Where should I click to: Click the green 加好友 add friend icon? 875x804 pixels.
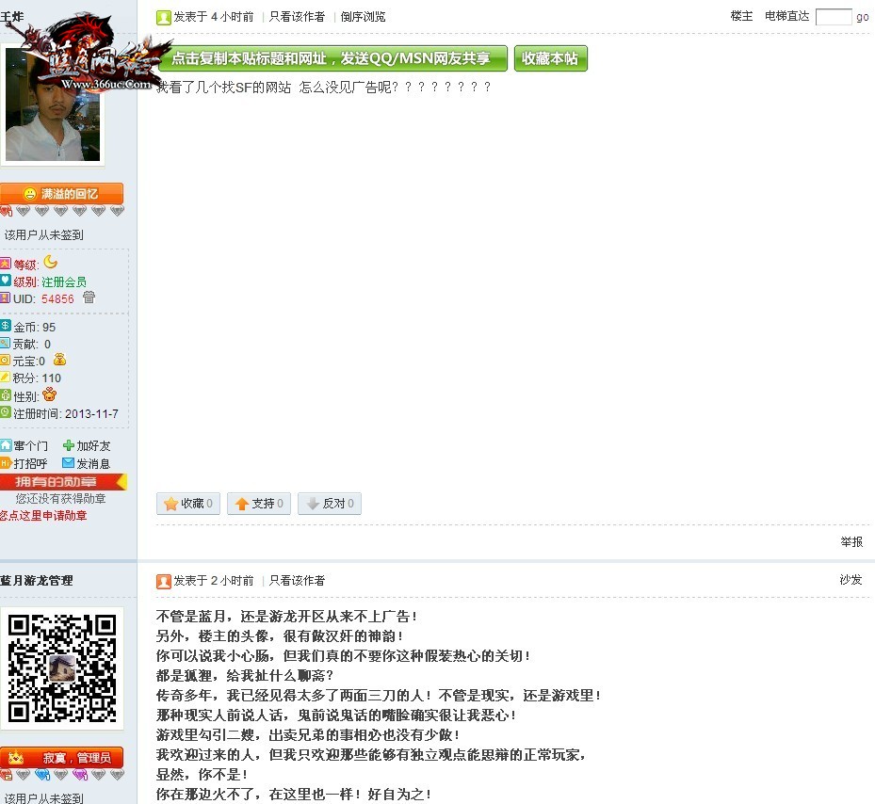(68, 445)
